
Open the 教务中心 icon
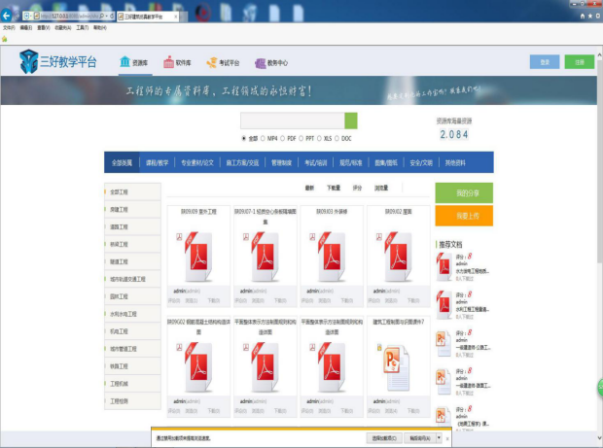[x=260, y=62]
